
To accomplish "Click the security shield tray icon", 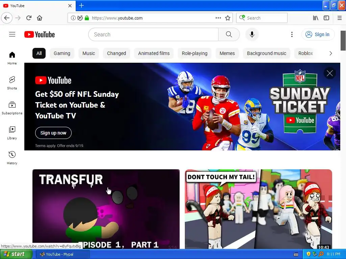I will pos(308,254).
